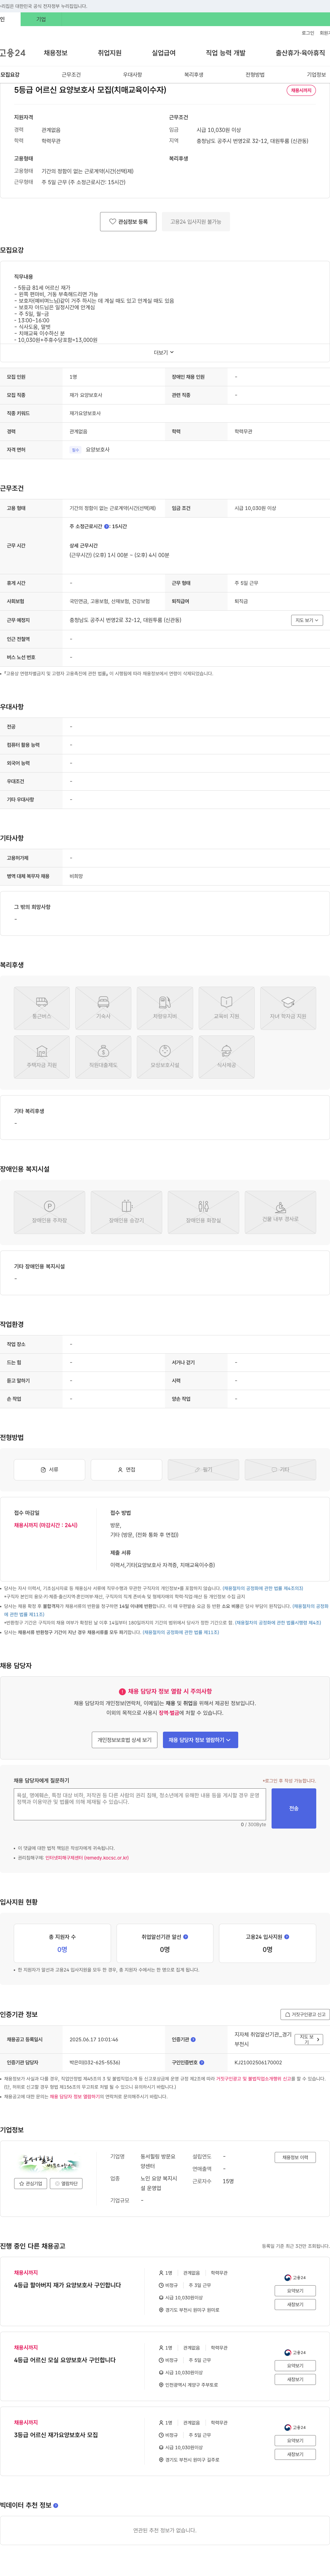
Task: Click the 장애인용 승강기 facility icon
Action: click(x=126, y=1212)
